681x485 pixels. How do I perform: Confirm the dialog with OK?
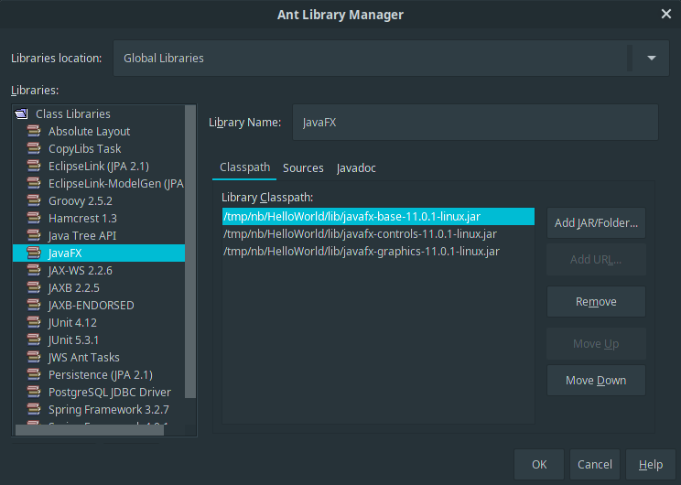[539, 465]
